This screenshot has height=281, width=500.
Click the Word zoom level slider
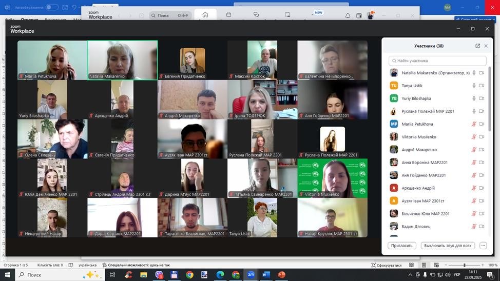click(465, 265)
